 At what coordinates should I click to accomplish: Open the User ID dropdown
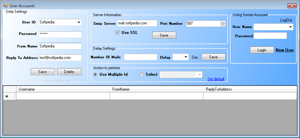point(79,22)
